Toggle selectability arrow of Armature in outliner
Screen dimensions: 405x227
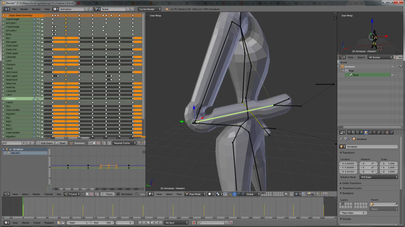397,67
